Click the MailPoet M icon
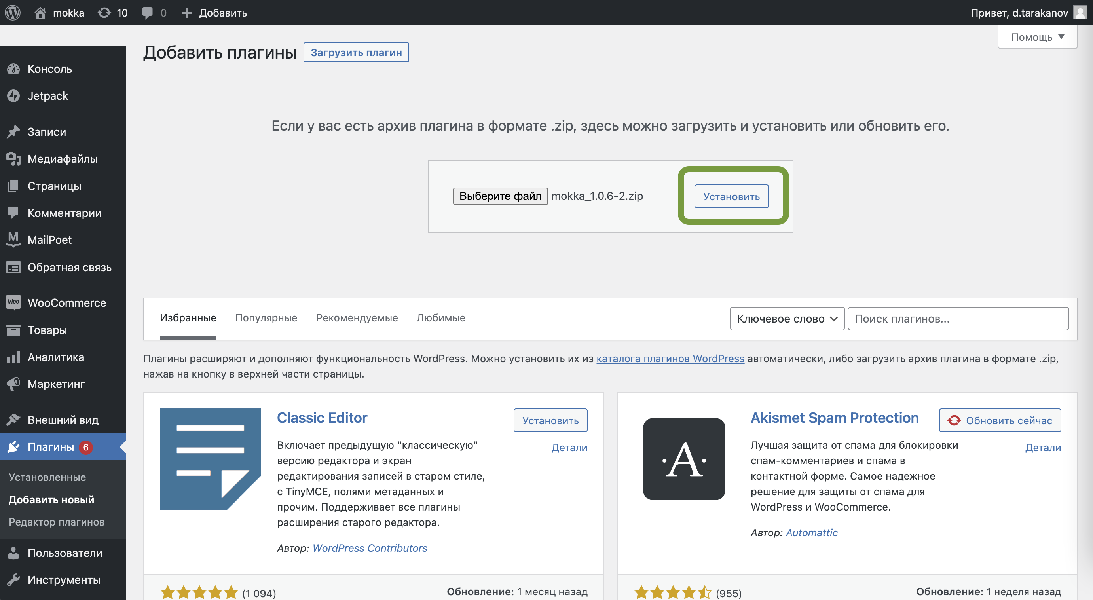 [x=13, y=239]
